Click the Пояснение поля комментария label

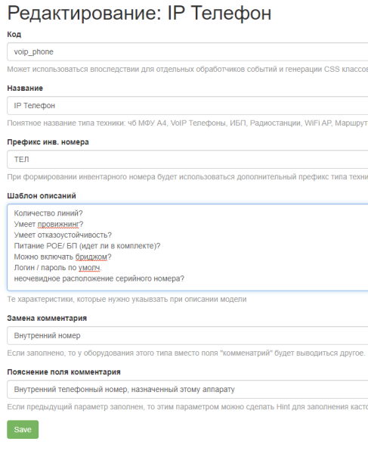click(63, 372)
